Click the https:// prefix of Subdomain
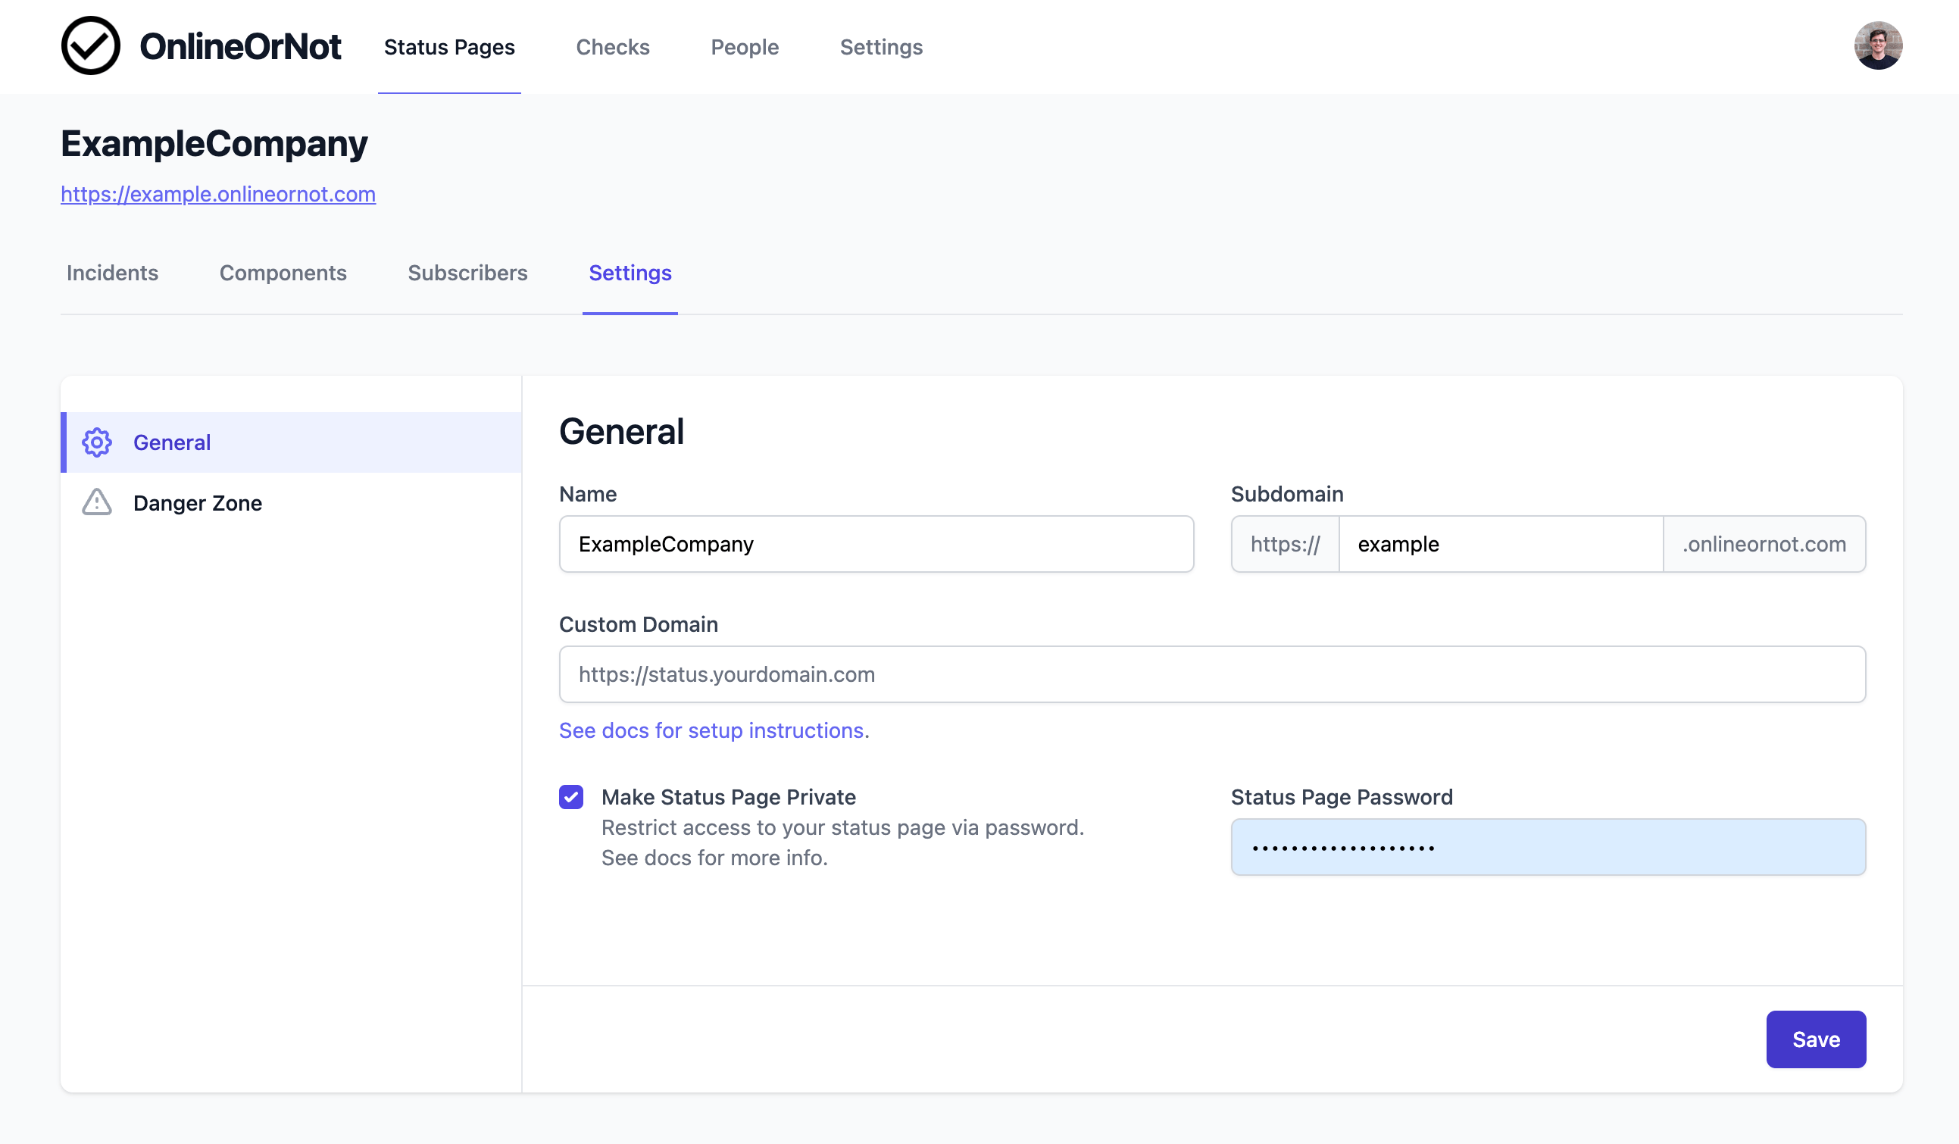This screenshot has height=1144, width=1959. coord(1285,544)
